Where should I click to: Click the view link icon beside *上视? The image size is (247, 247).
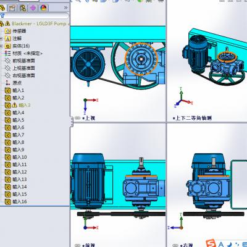tap(77, 118)
